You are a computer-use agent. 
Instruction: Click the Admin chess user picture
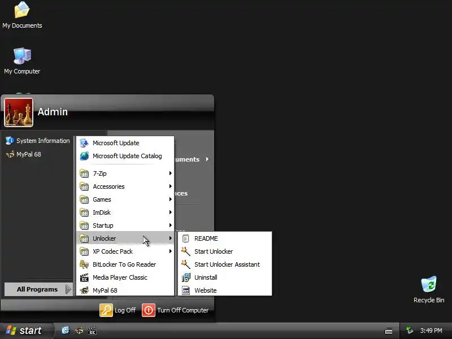coord(19,112)
